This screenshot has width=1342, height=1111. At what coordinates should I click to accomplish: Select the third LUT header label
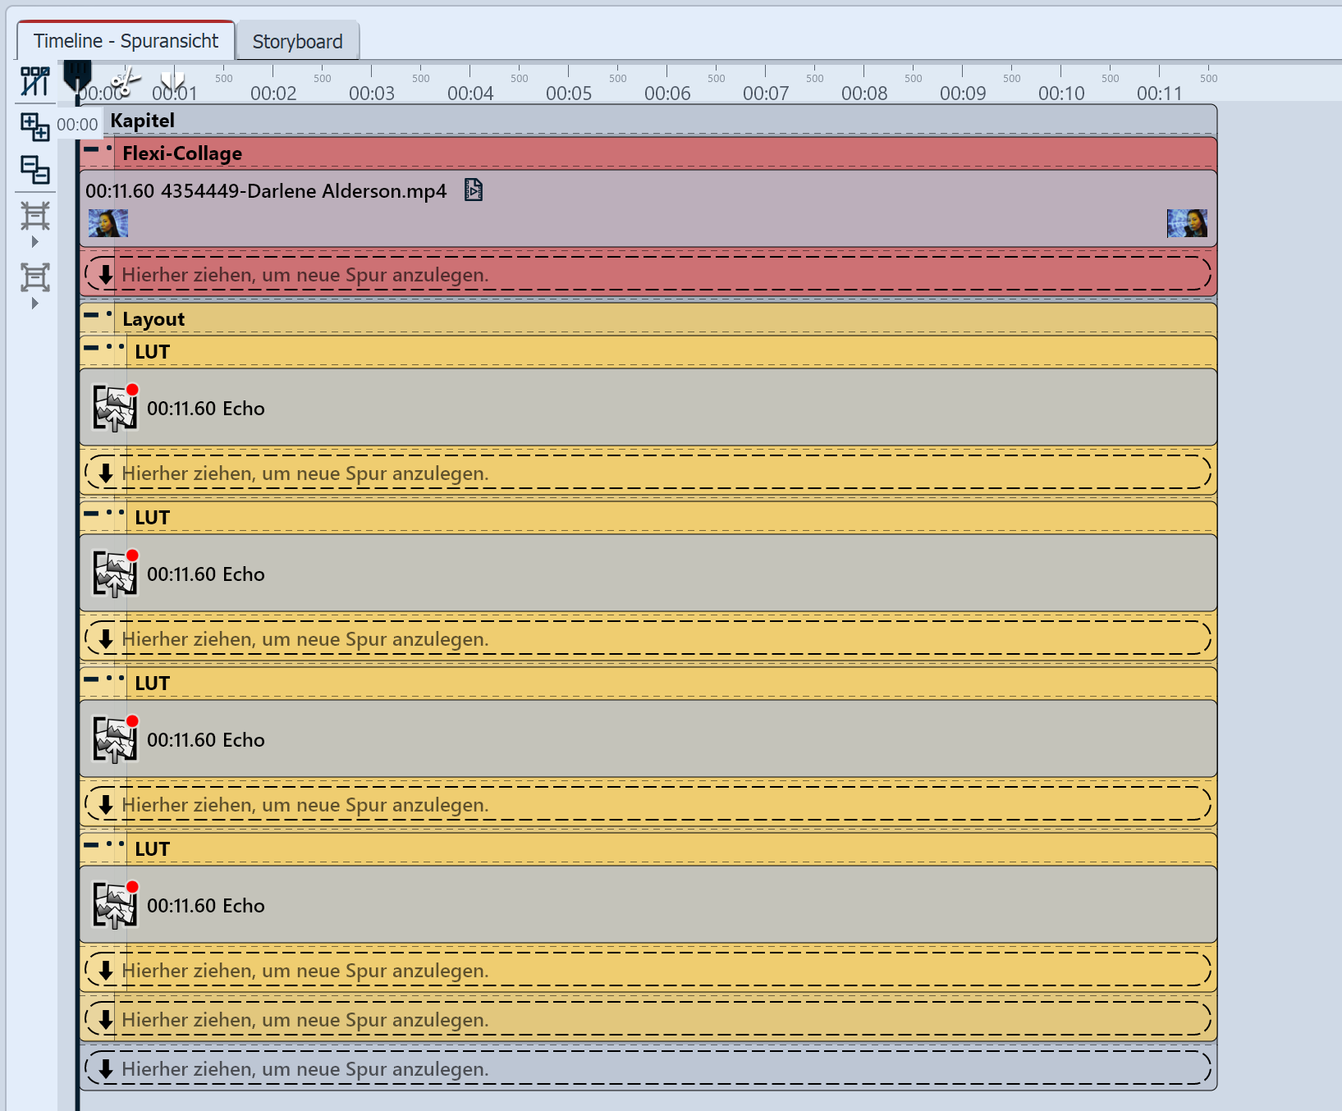pos(153,684)
